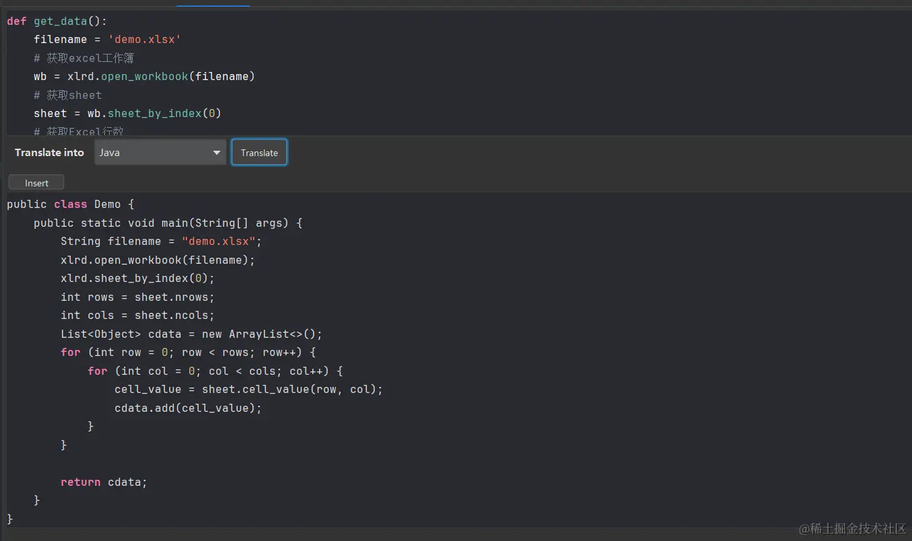This screenshot has height=541, width=912.
Task: Click the inner for loop over cols
Action: [215, 371]
